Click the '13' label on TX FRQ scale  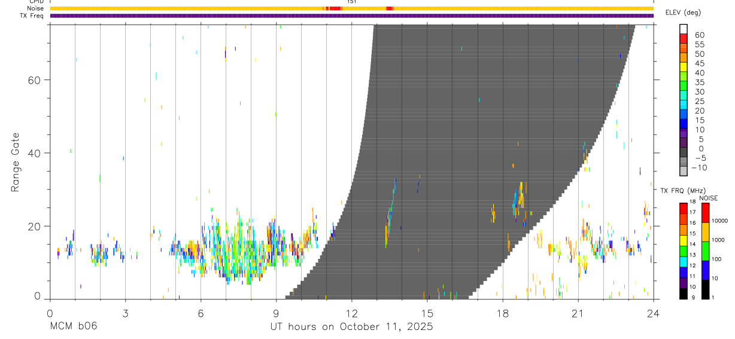click(692, 255)
